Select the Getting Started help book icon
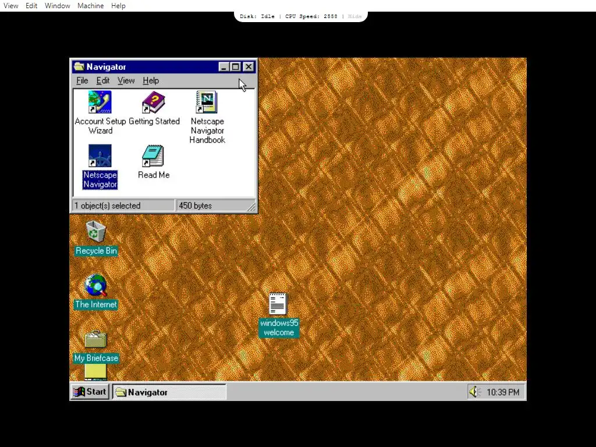596x447 pixels. [153, 102]
